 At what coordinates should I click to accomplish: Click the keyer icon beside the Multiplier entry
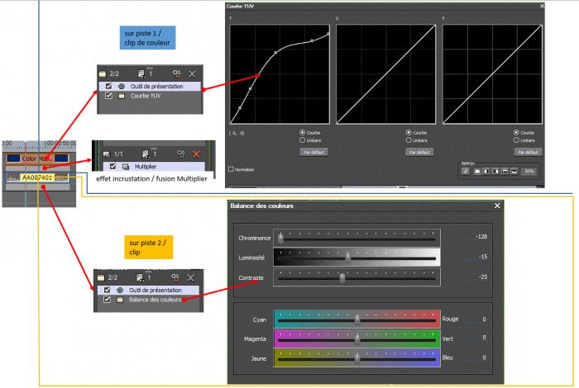tap(126, 167)
